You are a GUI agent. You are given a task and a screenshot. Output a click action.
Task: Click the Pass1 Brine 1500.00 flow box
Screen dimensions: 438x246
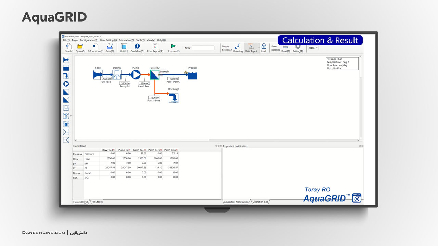click(x=154, y=98)
